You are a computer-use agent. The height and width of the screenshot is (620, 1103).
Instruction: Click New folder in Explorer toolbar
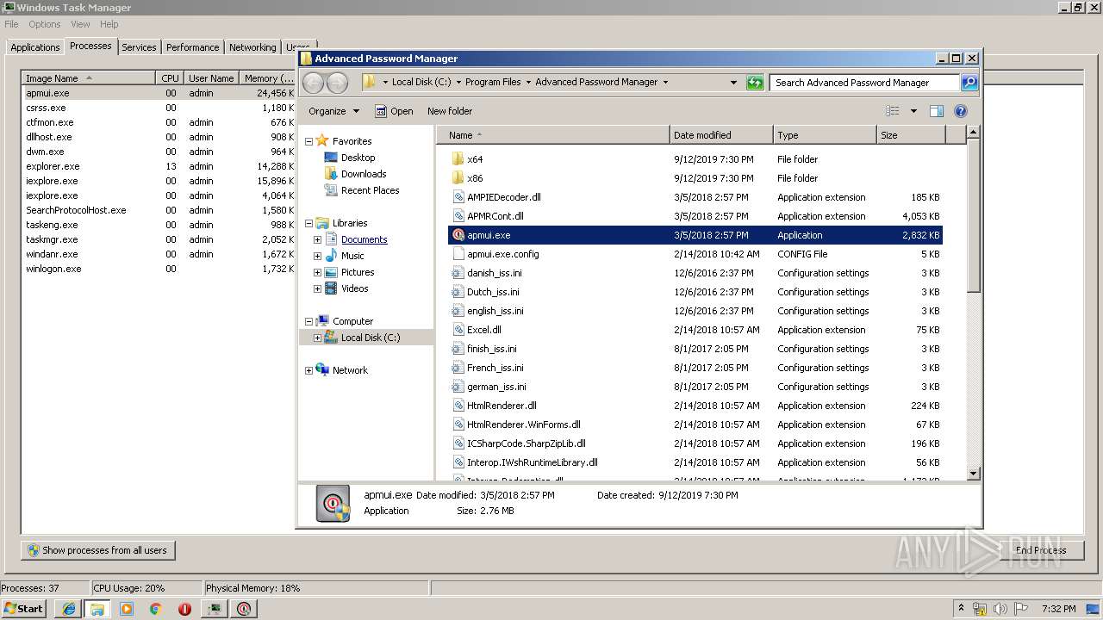point(450,111)
